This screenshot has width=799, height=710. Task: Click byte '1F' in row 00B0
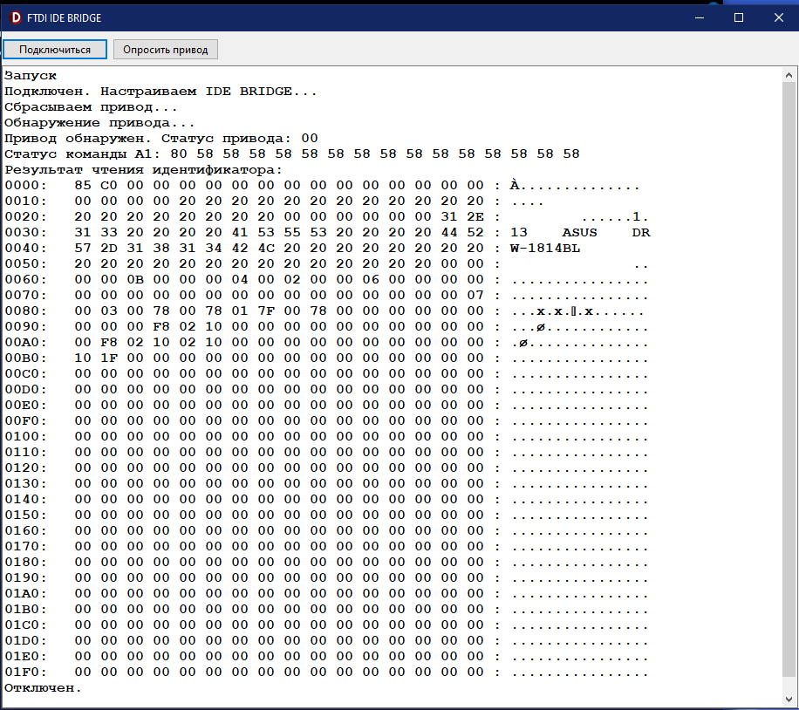[108, 358]
